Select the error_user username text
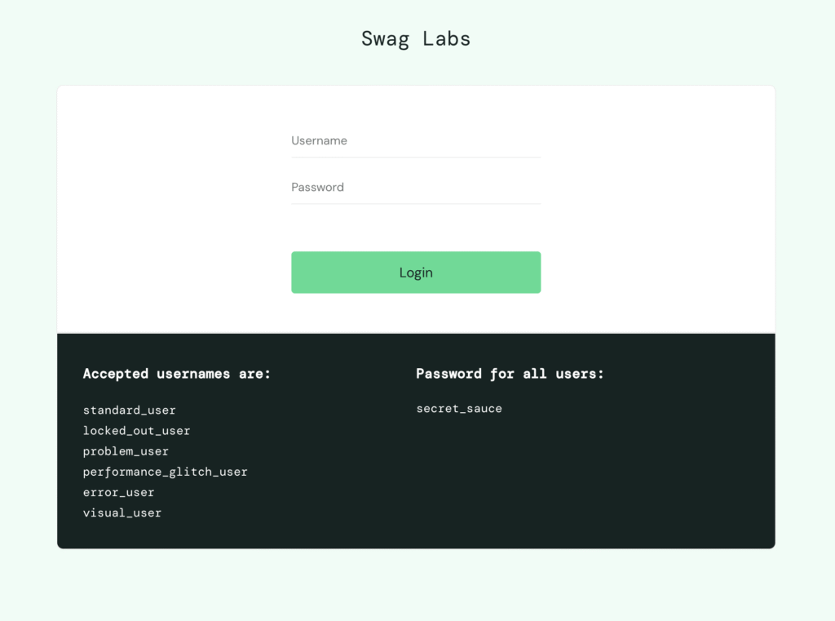The width and height of the screenshot is (835, 621). click(x=118, y=492)
